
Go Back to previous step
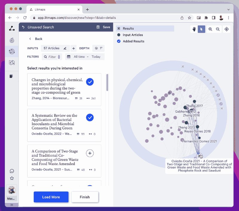click(36, 39)
